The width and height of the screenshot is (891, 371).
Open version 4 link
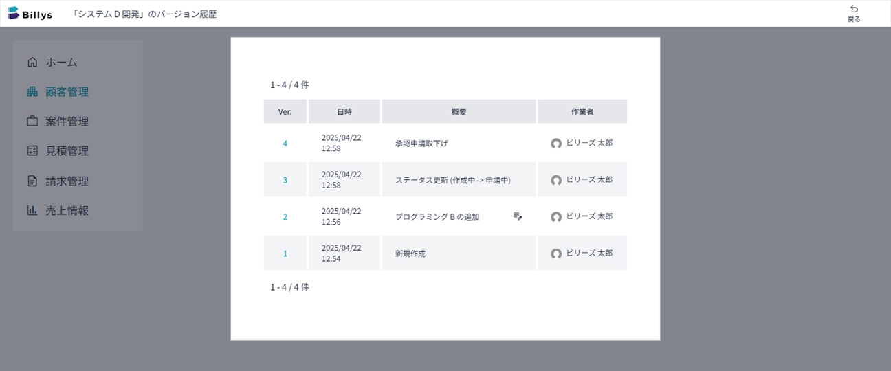click(285, 143)
